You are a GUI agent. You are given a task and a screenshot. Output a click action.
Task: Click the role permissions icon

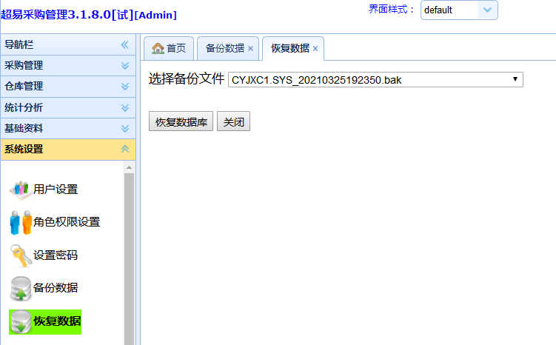[x=20, y=222]
